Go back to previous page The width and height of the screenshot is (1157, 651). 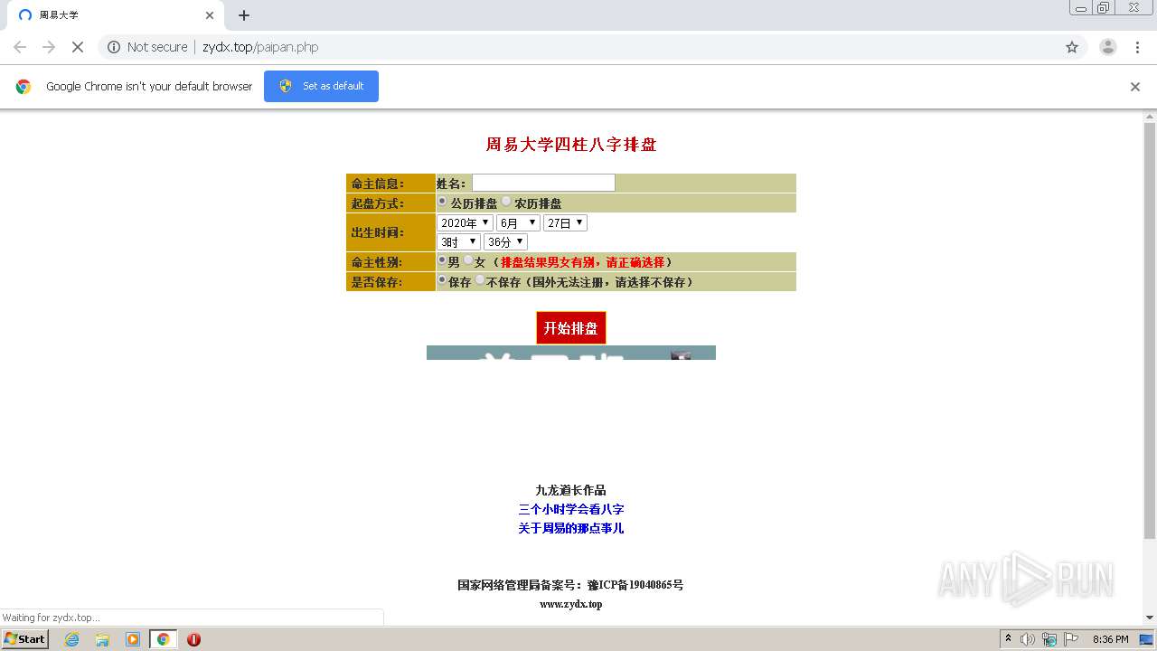[20, 47]
